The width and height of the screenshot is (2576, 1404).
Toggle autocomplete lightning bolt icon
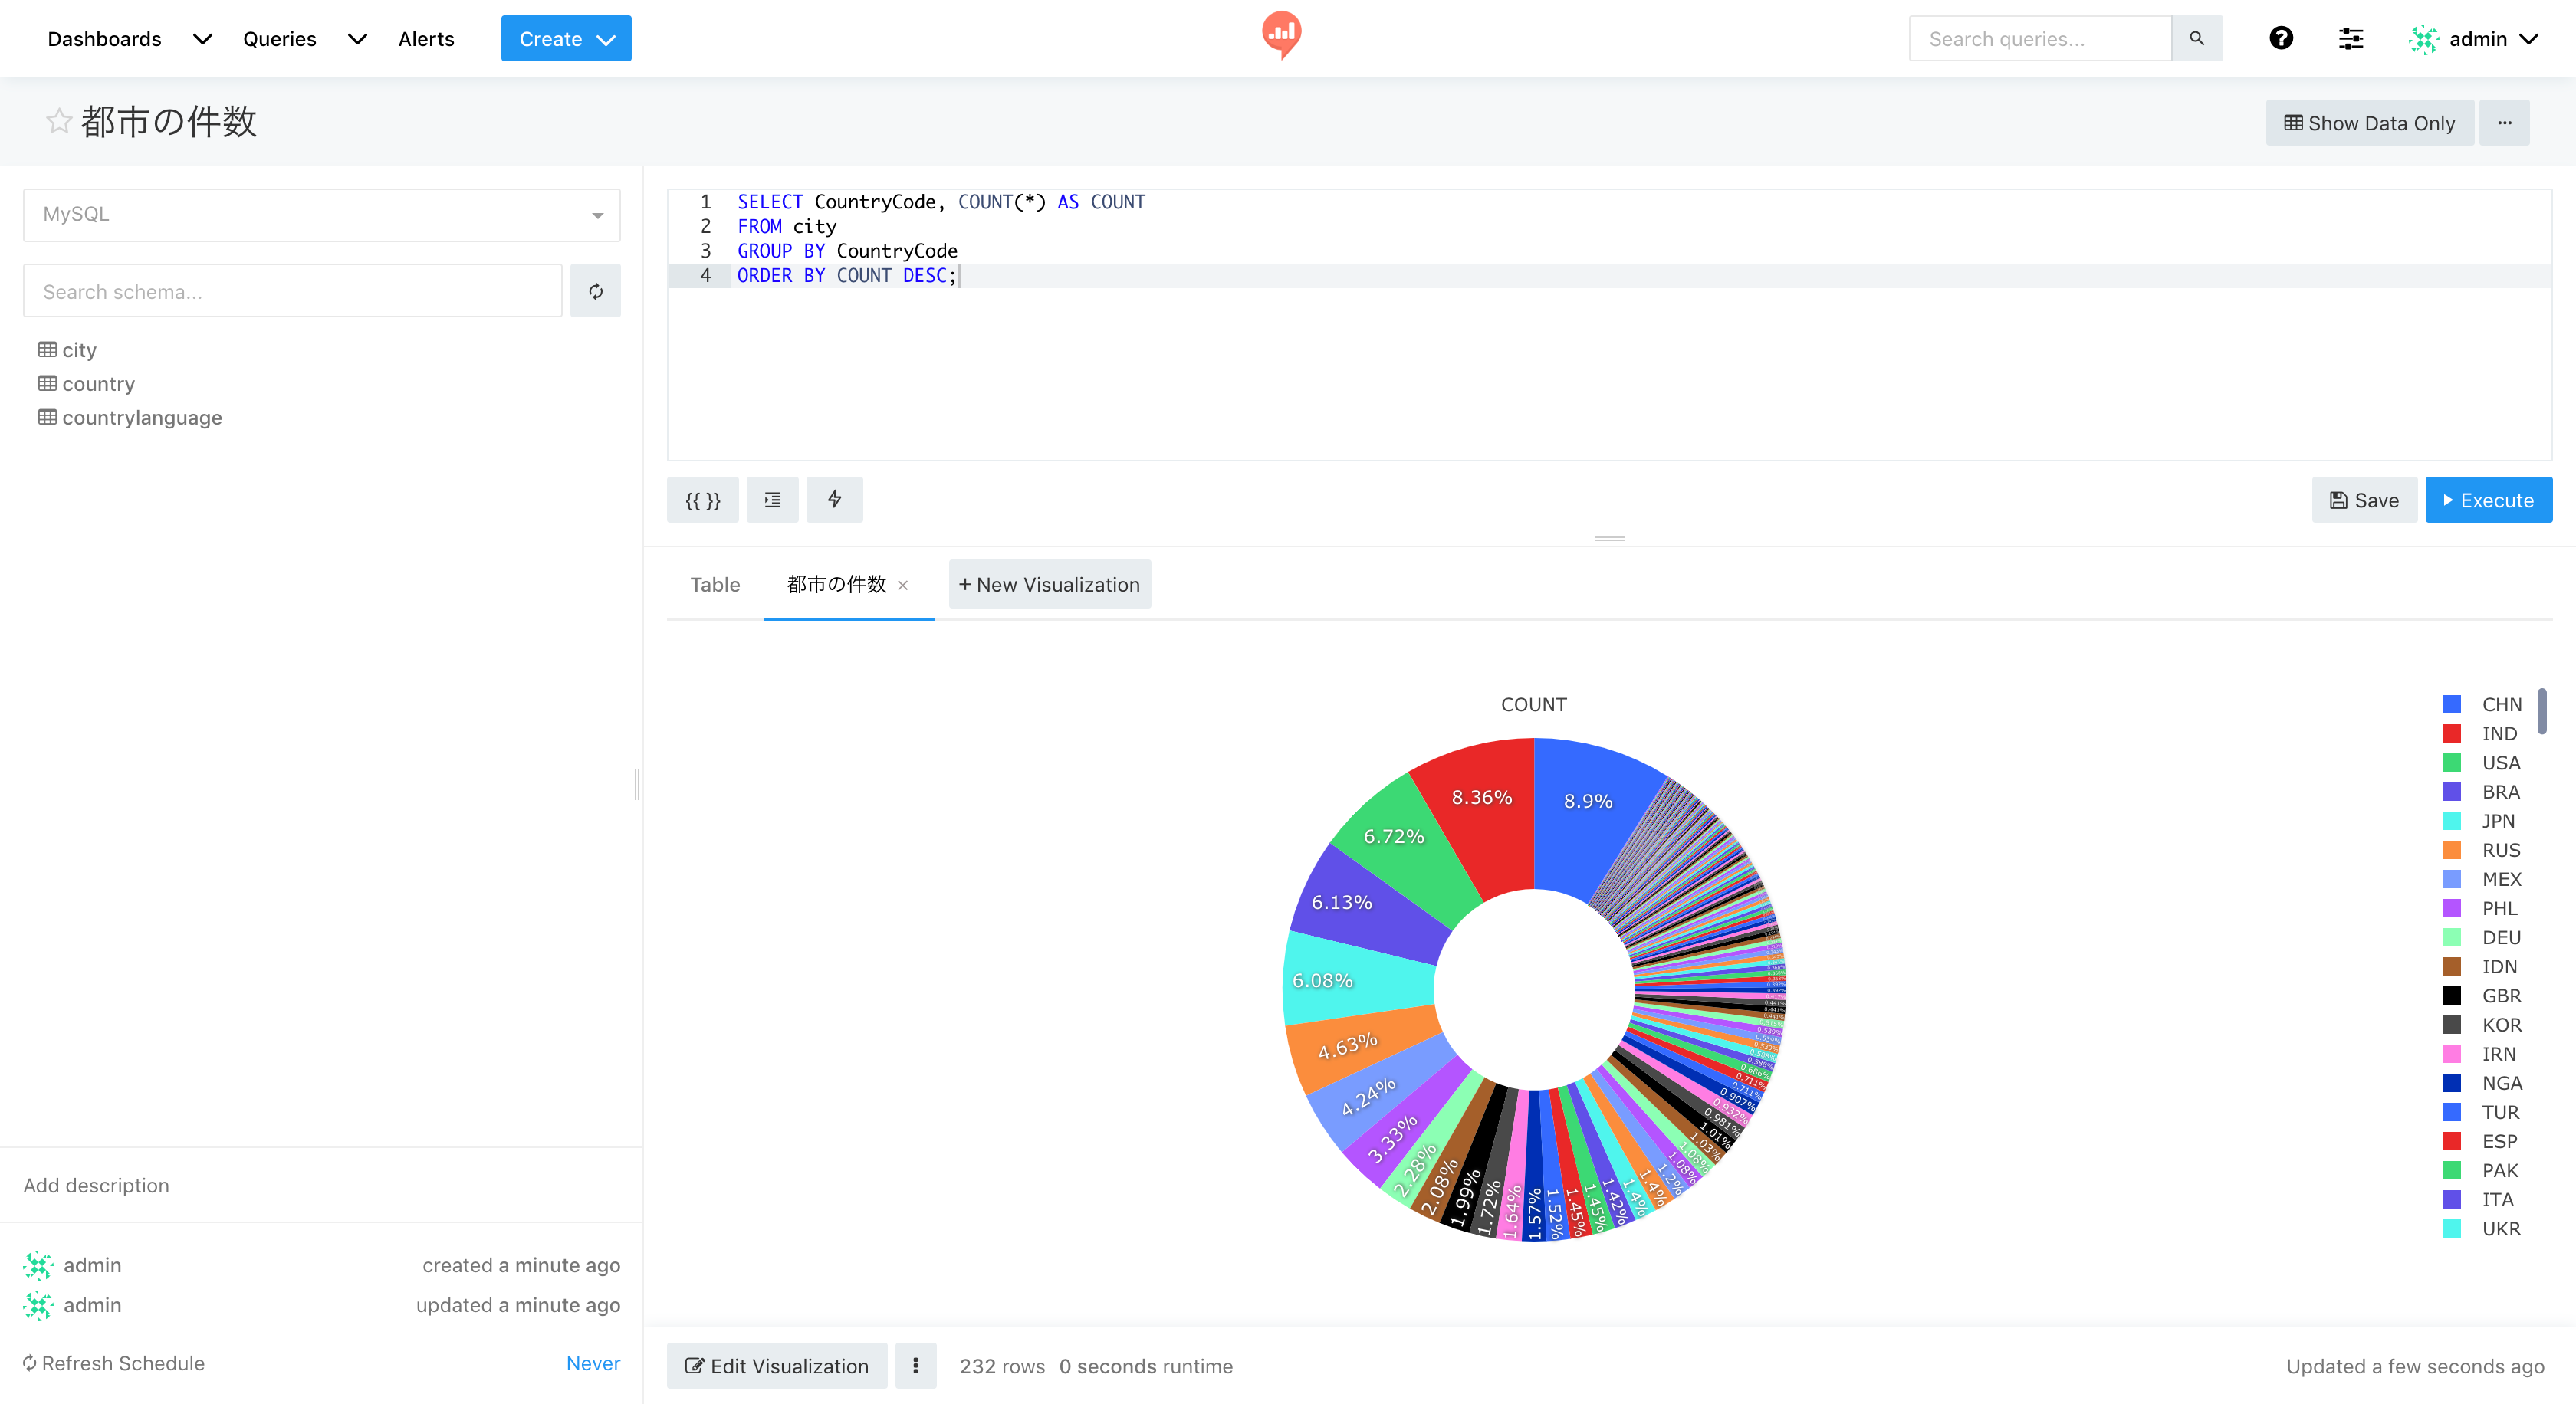click(x=834, y=500)
